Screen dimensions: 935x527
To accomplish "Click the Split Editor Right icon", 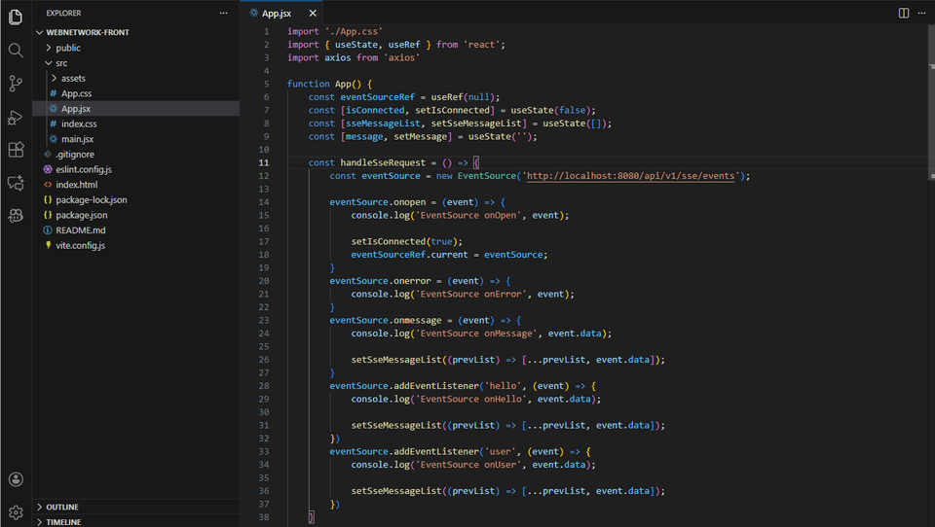I will click(904, 13).
